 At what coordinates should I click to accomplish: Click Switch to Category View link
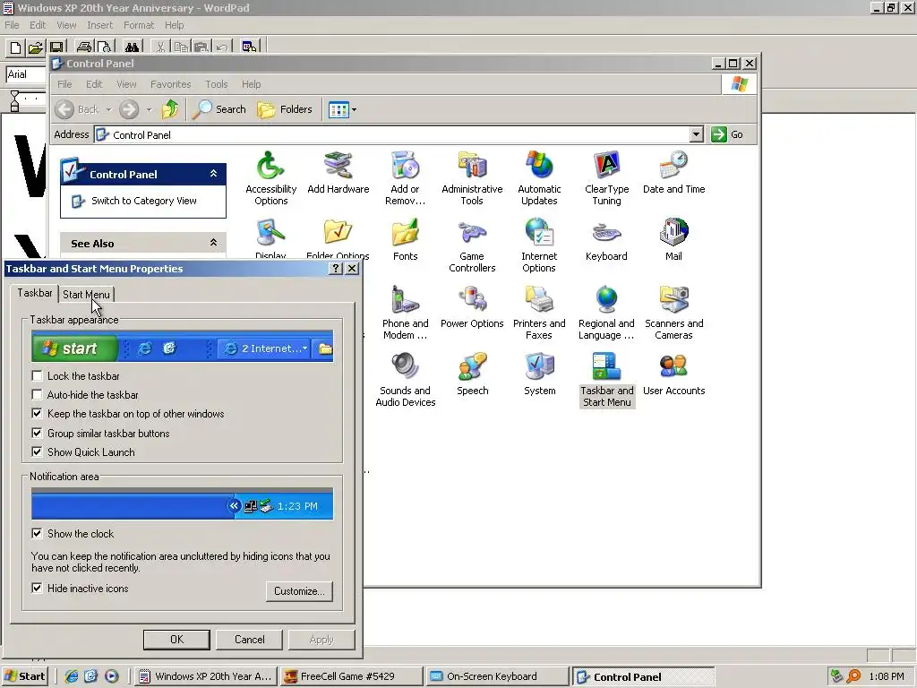144,201
